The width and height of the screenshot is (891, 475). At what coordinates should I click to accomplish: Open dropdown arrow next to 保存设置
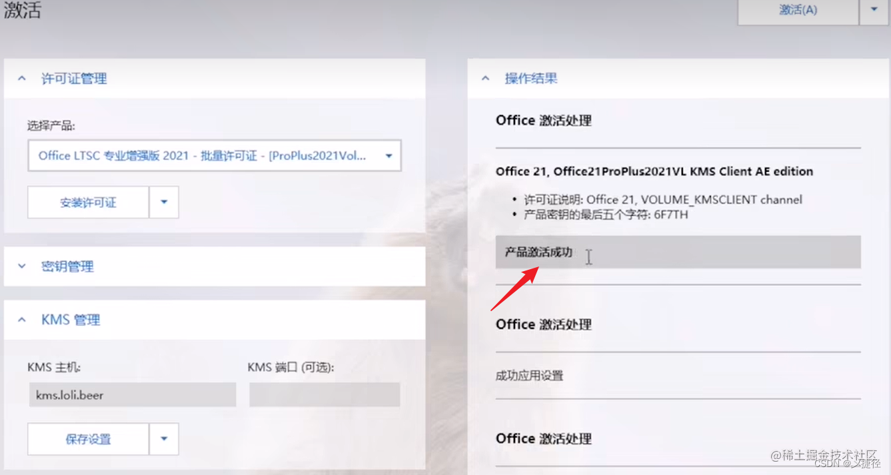pos(164,439)
